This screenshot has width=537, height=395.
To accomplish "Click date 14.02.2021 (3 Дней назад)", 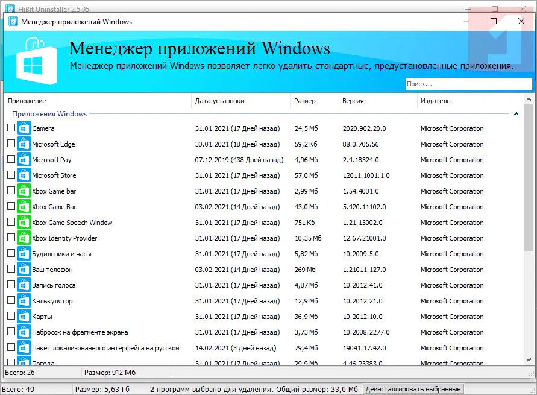I will (x=236, y=348).
